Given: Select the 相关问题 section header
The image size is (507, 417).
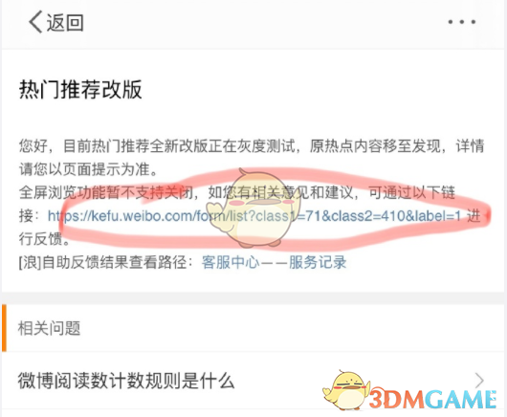Looking at the screenshot, I should coord(49,328).
